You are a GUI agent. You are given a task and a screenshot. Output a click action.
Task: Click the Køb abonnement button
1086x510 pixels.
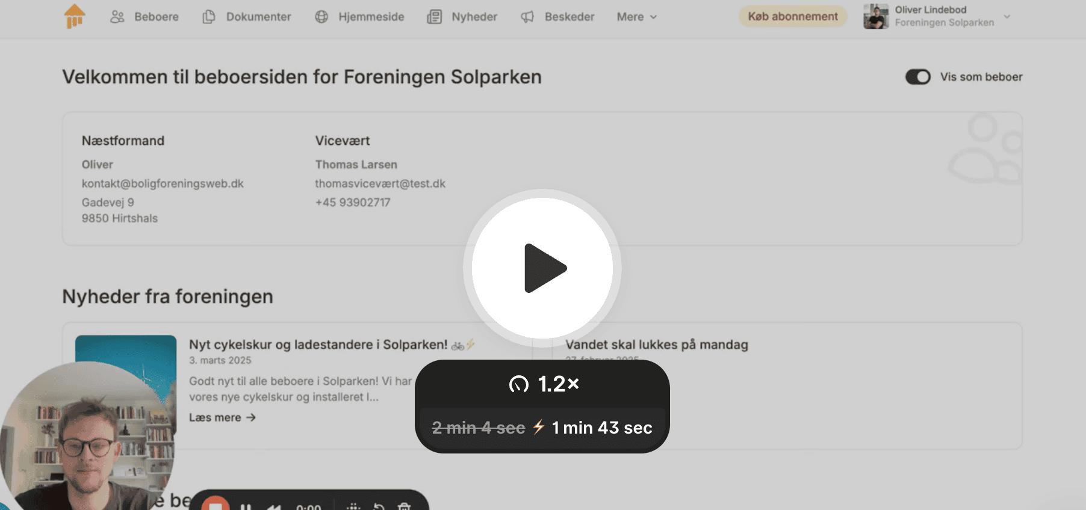point(793,16)
